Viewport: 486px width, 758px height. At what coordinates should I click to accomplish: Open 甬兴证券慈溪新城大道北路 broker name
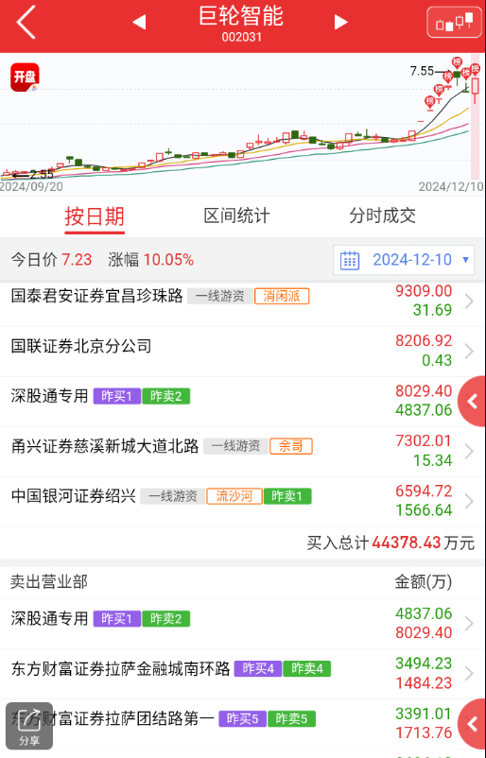(x=105, y=446)
